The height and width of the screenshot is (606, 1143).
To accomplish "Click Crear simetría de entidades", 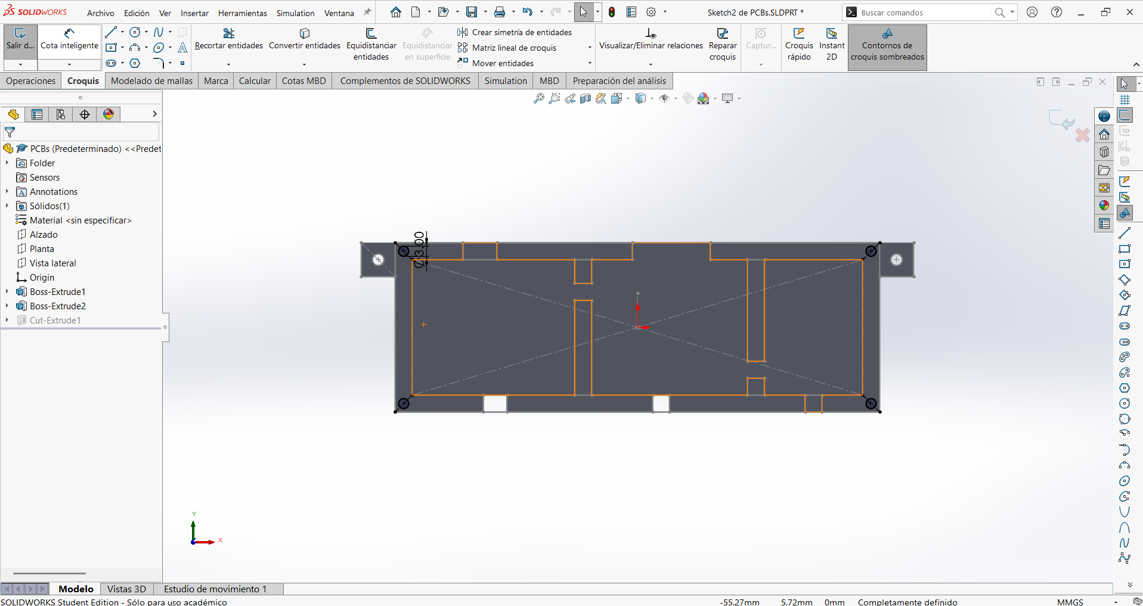I will (515, 32).
